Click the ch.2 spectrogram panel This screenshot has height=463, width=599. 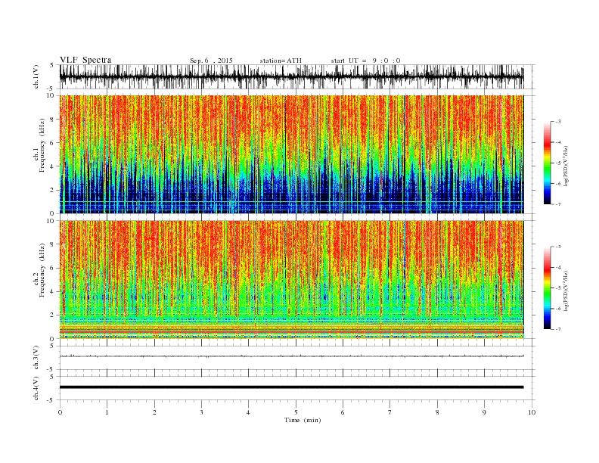coord(291,280)
